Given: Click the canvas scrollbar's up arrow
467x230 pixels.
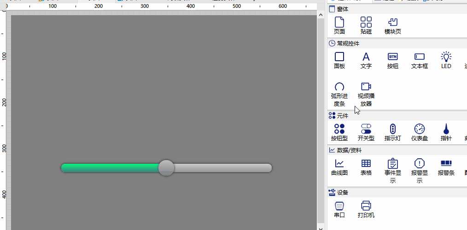Looking at the screenshot, I should (321, 15).
